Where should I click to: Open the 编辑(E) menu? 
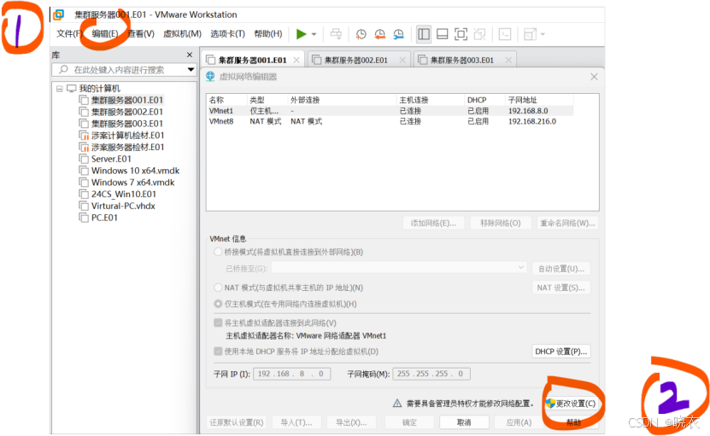(105, 34)
